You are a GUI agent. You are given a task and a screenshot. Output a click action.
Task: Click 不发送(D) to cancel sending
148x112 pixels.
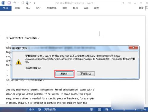coord(86,74)
